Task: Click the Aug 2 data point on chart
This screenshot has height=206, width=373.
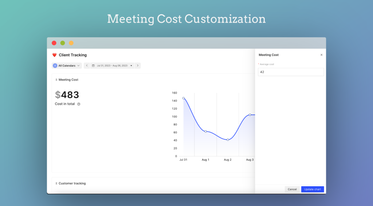Action: 228,140
